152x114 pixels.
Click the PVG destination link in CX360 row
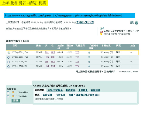click(x=53, y=66)
